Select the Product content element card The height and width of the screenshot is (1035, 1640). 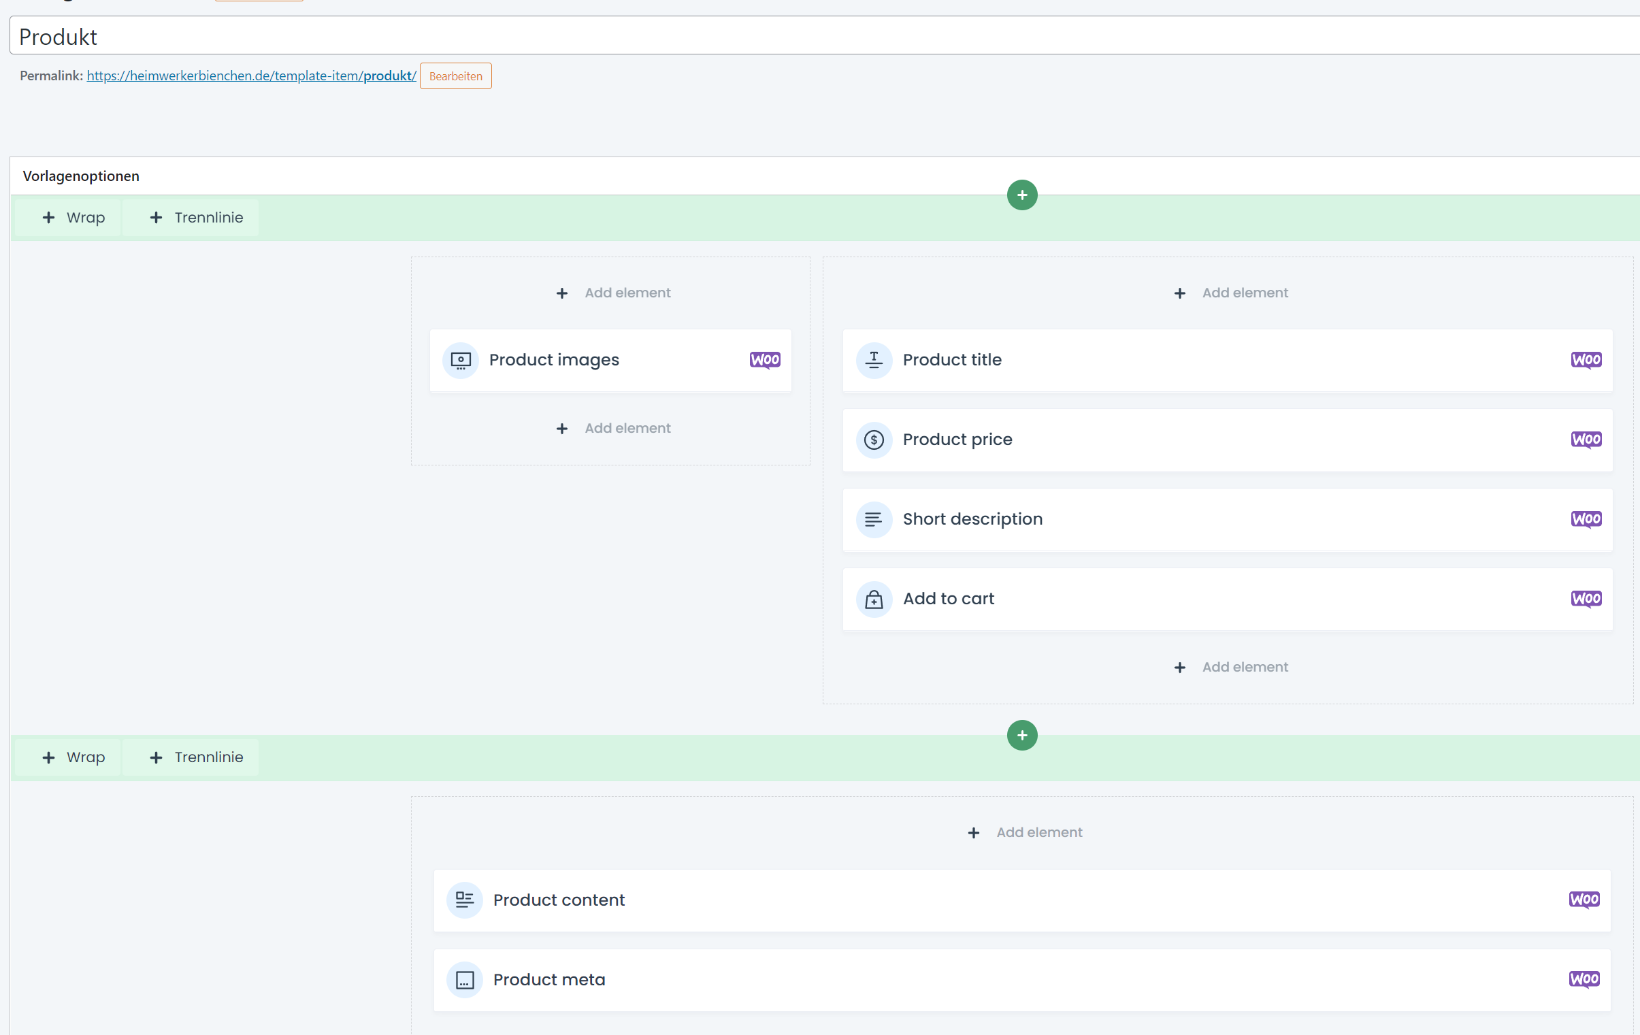pyautogui.click(x=1021, y=900)
